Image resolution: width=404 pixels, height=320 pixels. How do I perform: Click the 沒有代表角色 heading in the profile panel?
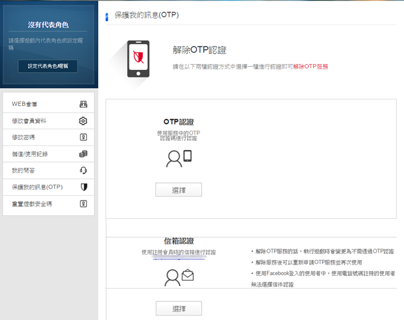pos(48,25)
